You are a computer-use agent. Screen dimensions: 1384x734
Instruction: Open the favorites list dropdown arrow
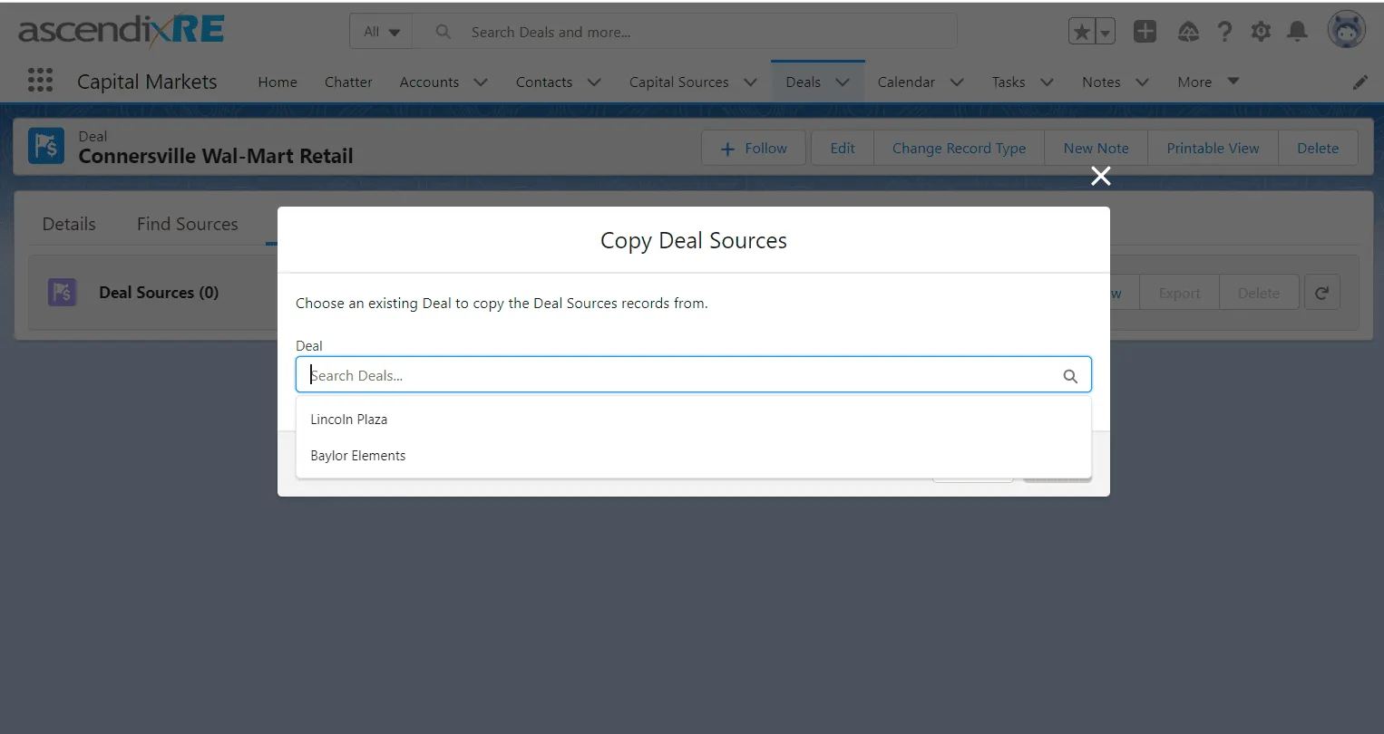click(x=1106, y=32)
